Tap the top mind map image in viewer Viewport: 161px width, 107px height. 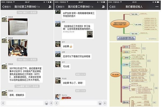[x=134, y=26]
